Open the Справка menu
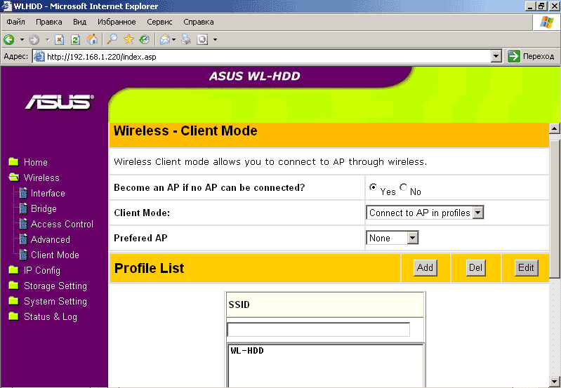This screenshot has width=561, height=388. 199,22
